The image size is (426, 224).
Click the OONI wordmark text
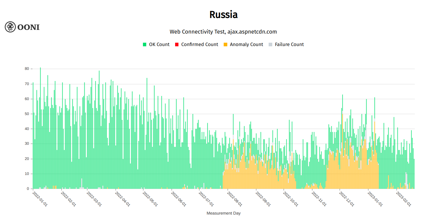[28, 27]
